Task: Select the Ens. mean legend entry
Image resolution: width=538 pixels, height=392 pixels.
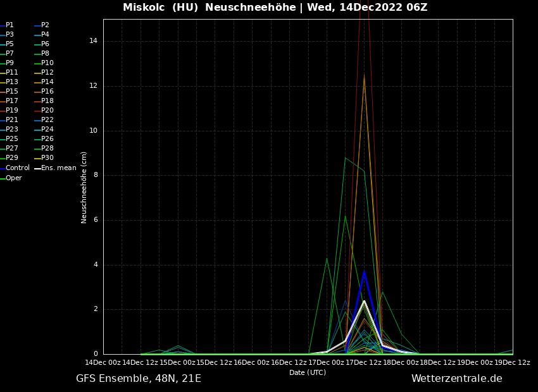Action: tap(58, 168)
